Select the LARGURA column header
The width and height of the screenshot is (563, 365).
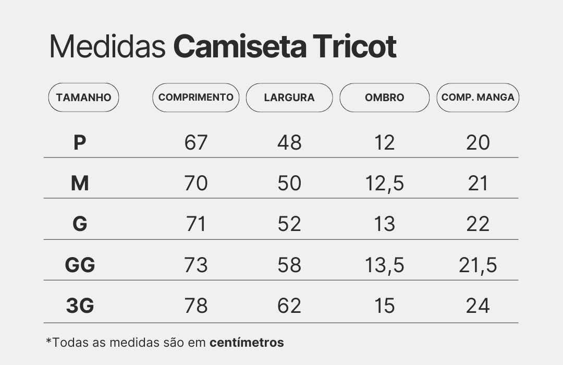(x=289, y=98)
